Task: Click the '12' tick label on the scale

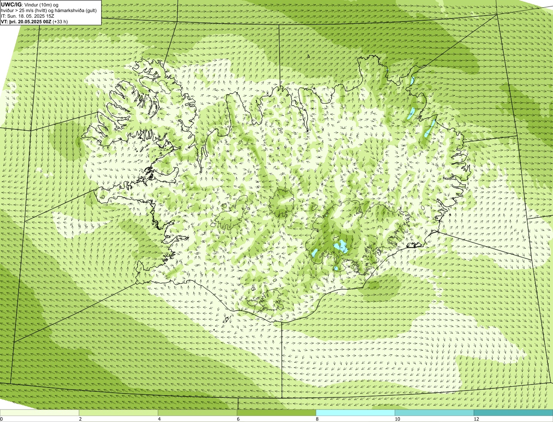Action: tap(476, 419)
